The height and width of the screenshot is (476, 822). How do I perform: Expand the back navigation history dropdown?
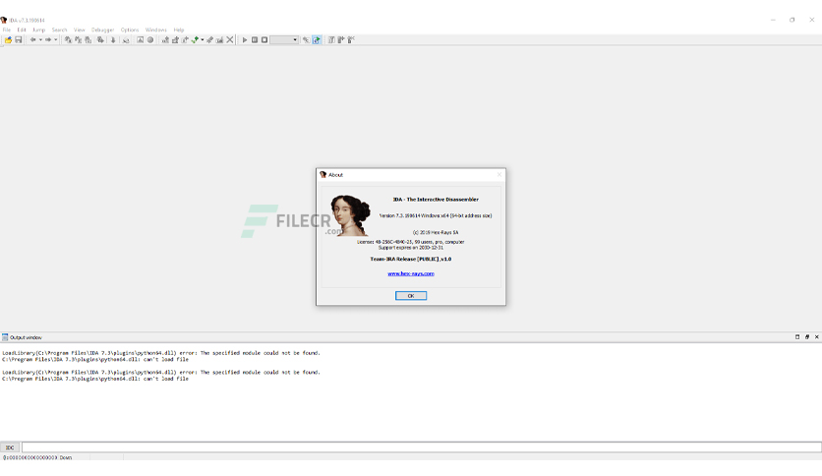40,40
